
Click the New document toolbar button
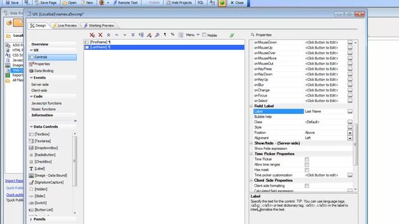(87, 2)
